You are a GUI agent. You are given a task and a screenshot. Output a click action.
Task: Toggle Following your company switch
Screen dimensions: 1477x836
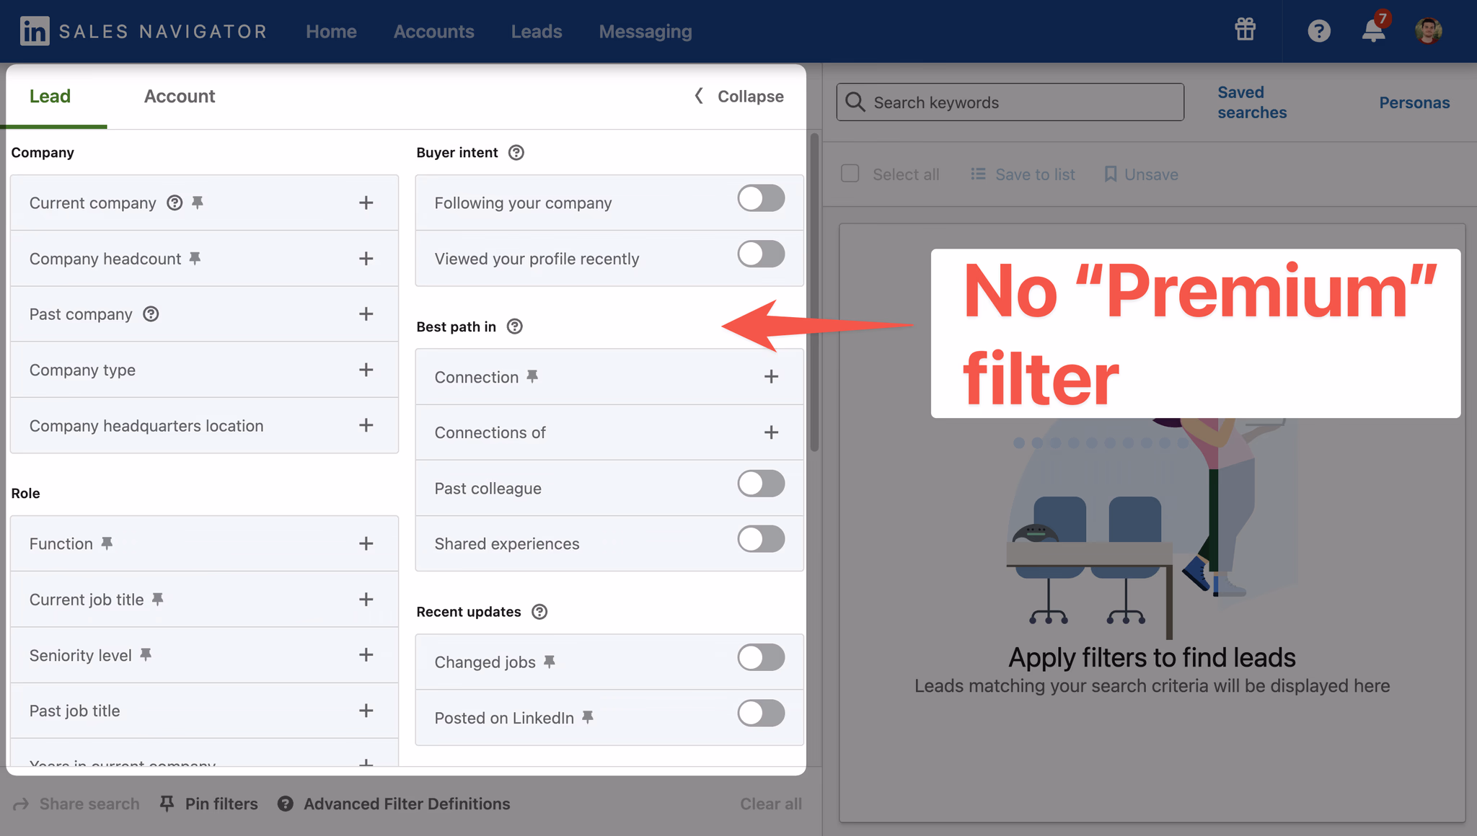click(761, 198)
